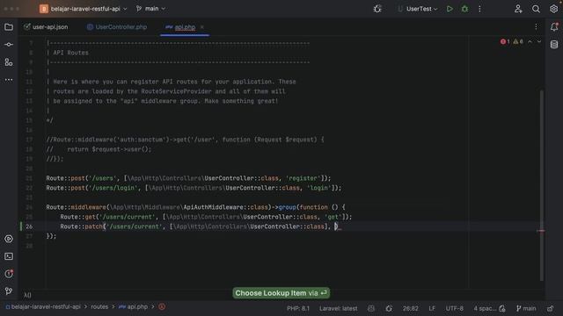Image resolution: width=563 pixels, height=316 pixels.
Task: Open the Services tool window
Action: [9, 239]
